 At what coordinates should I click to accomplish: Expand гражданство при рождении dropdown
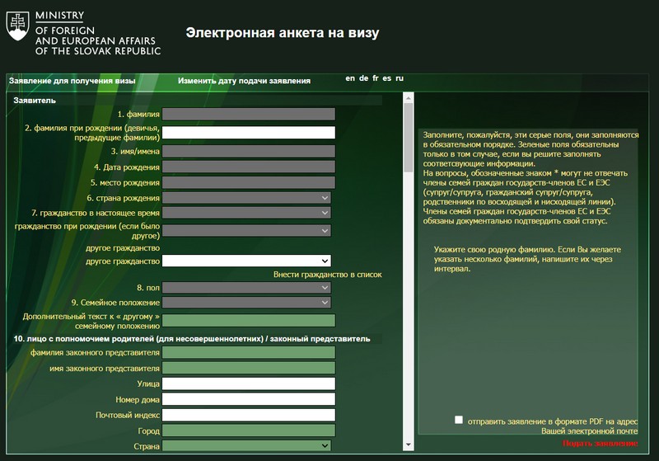pyautogui.click(x=246, y=231)
